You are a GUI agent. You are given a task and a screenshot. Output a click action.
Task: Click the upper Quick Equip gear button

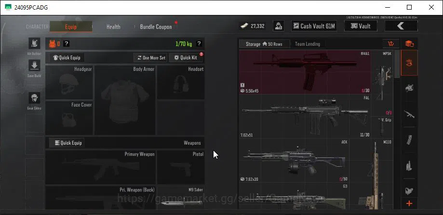[67, 58]
